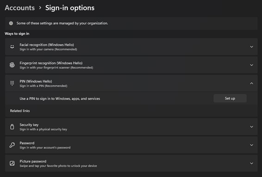Click the Picture password photo icon
262x177 pixels.
(12, 163)
